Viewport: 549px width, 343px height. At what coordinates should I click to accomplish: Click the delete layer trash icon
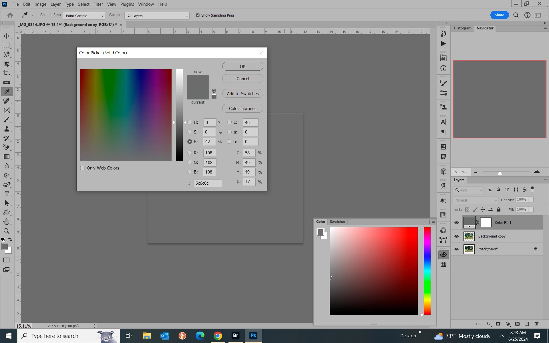(x=536, y=324)
